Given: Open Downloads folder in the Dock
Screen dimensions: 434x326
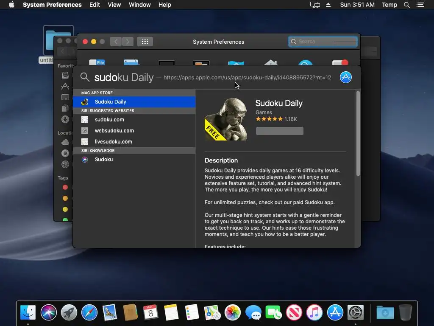Looking at the screenshot, I should click(x=385, y=312).
